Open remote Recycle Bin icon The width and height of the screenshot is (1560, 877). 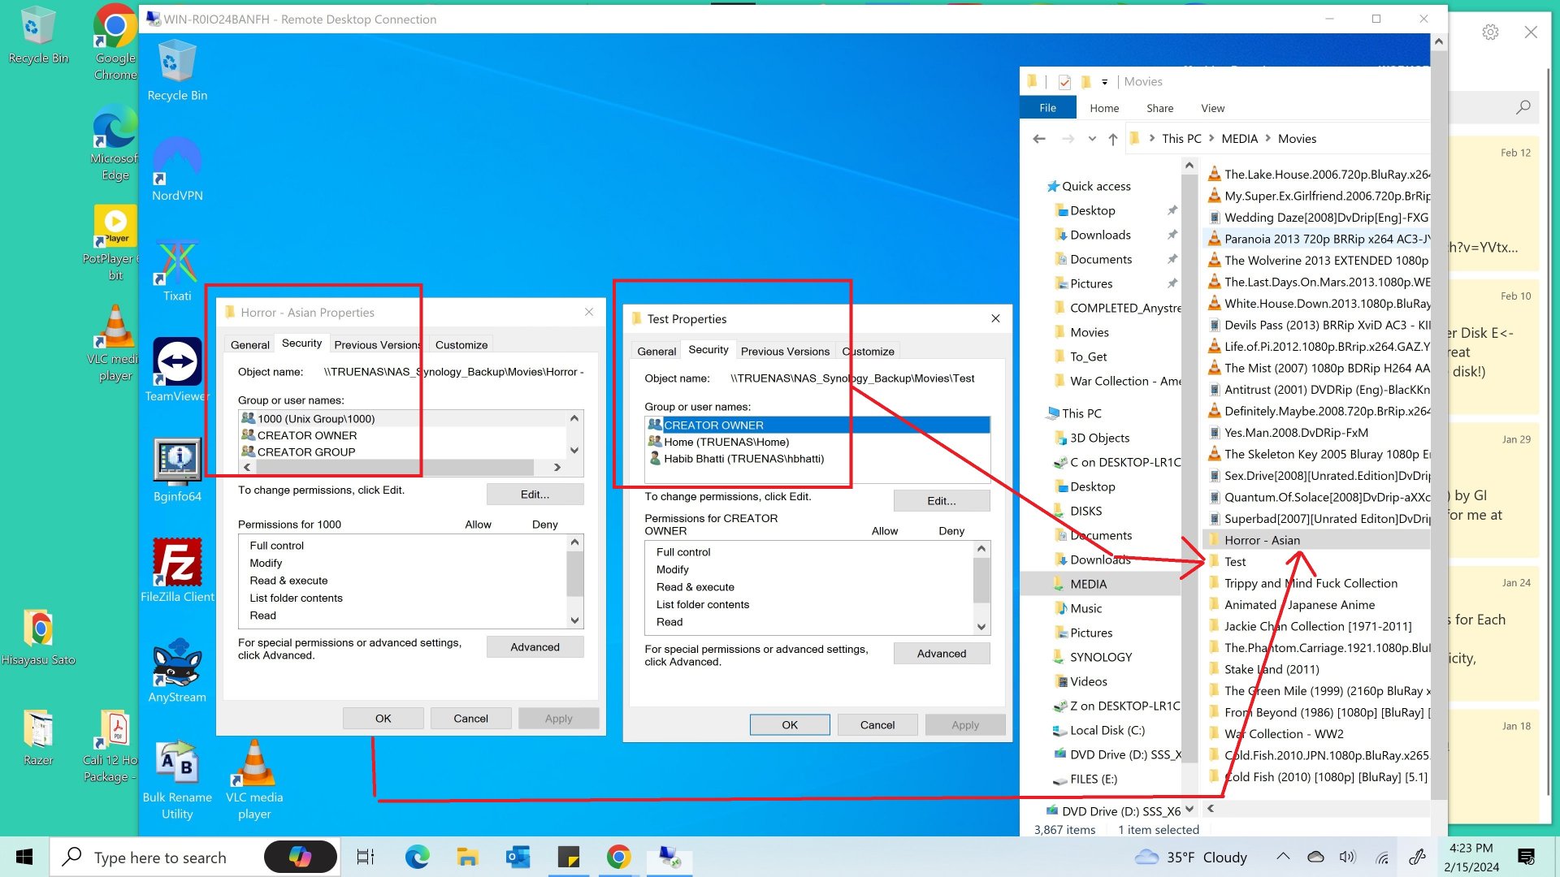[177, 71]
